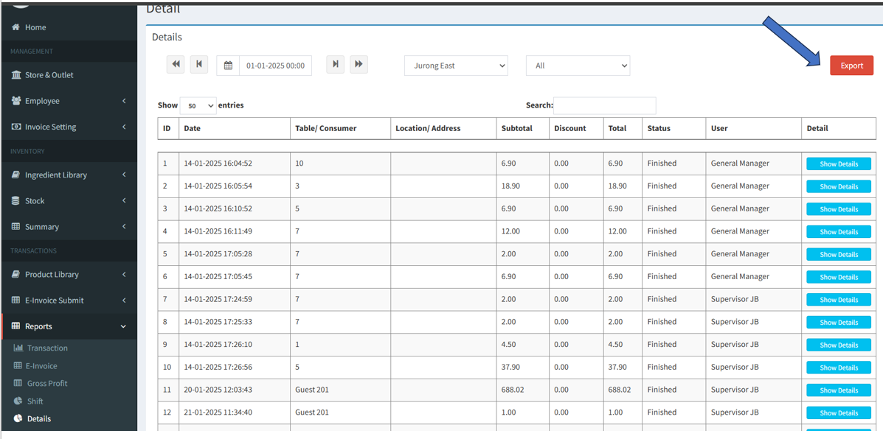Expand the Employee submenu chevron

(x=123, y=101)
